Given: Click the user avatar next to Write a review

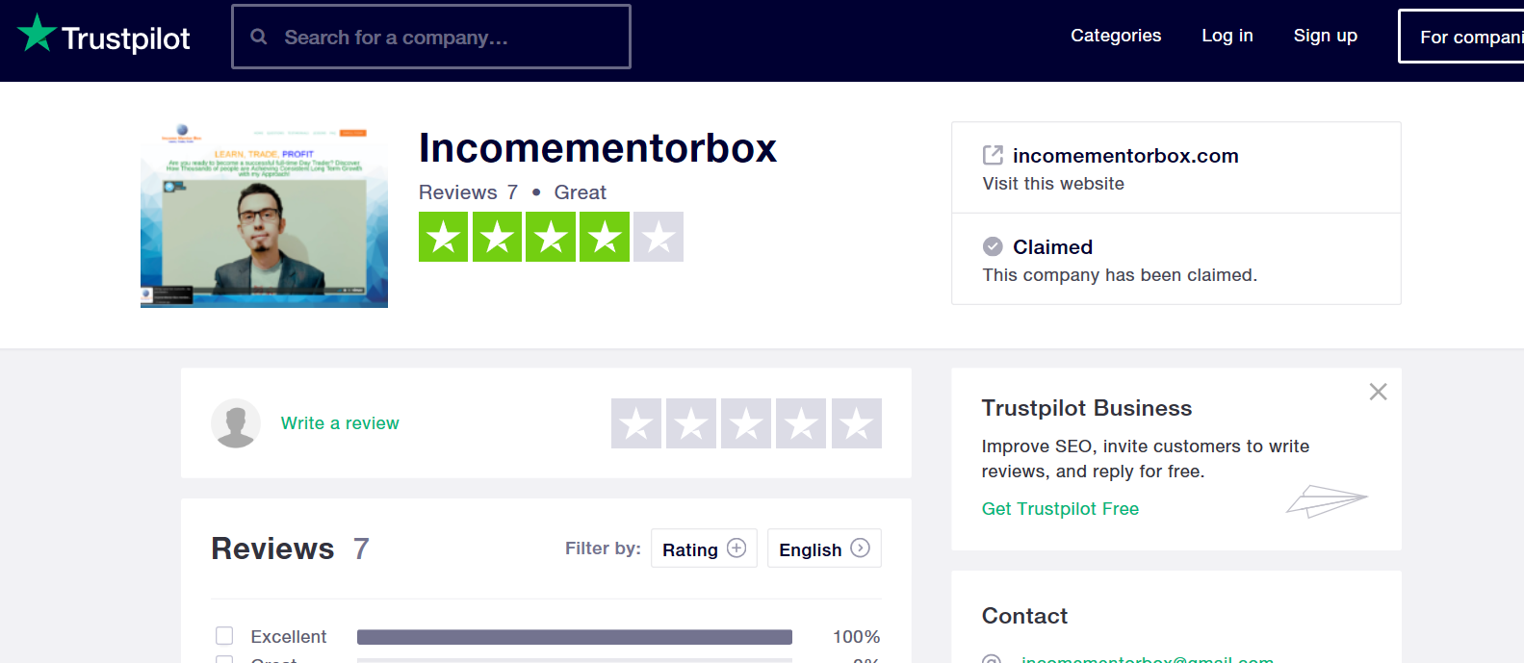Looking at the screenshot, I should click(236, 423).
